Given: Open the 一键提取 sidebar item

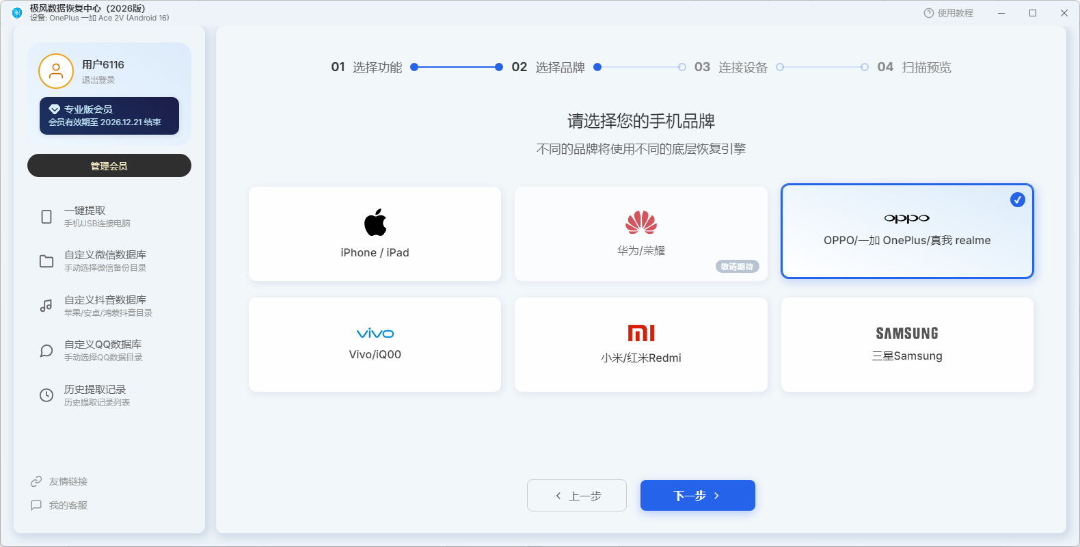Looking at the screenshot, I should tap(109, 217).
